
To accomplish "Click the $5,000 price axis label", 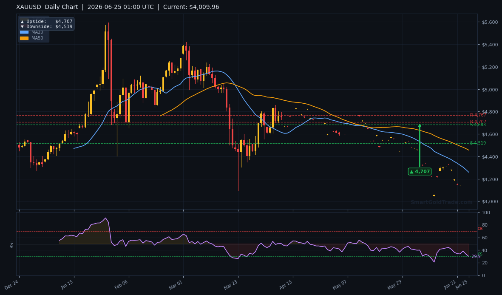I will pyautogui.click(x=490, y=89).
